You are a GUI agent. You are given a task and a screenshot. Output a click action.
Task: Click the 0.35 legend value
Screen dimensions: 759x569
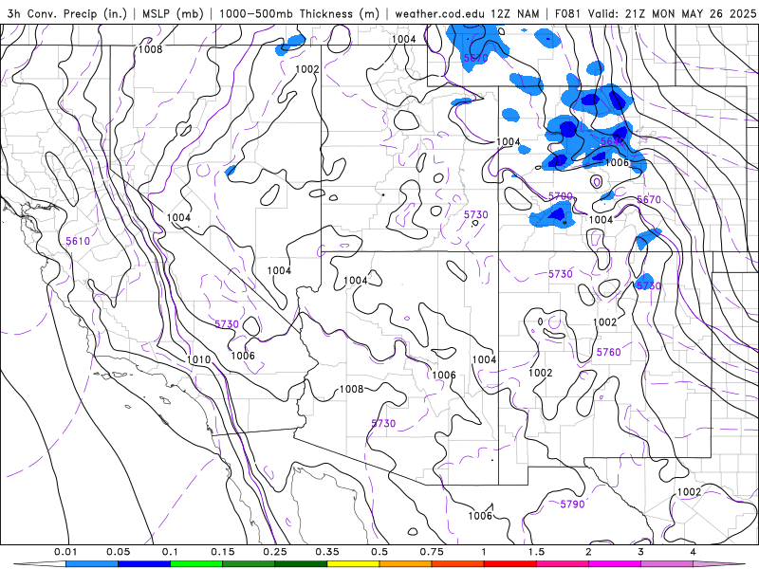(327, 552)
